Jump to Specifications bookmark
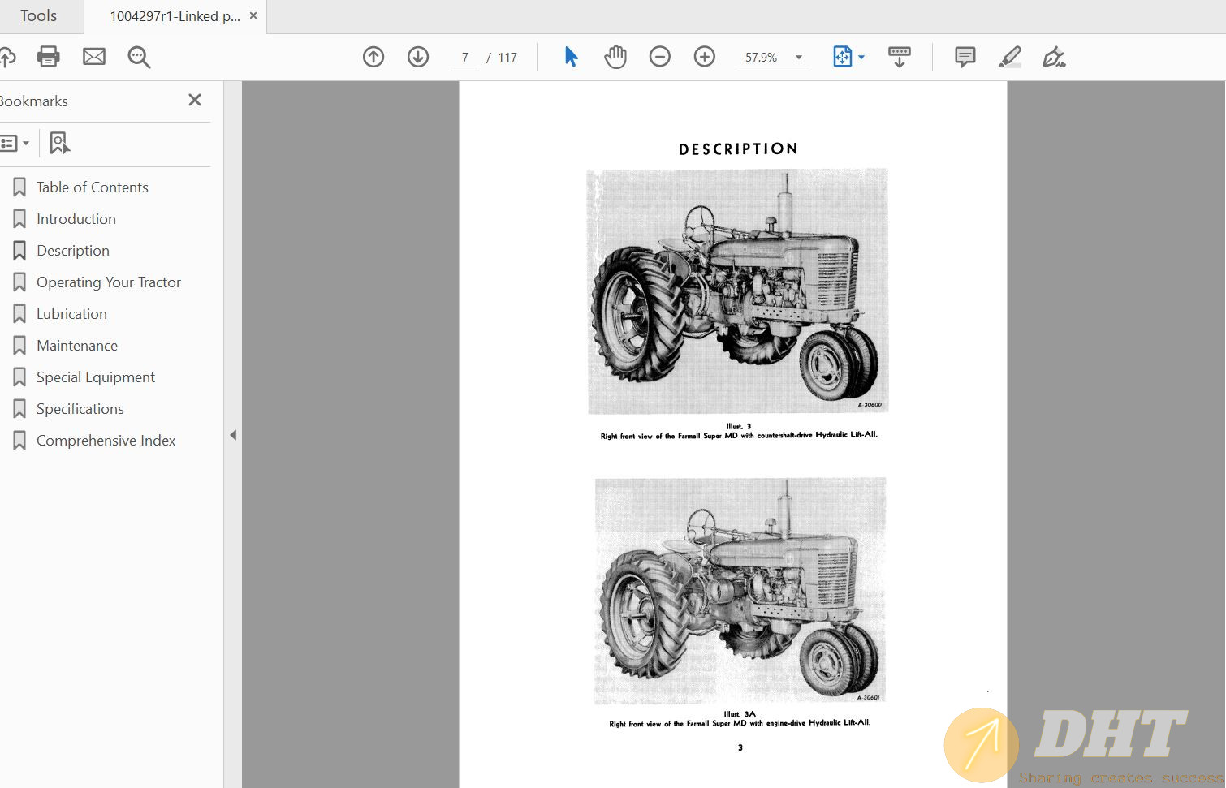The height and width of the screenshot is (788, 1226). coord(80,409)
